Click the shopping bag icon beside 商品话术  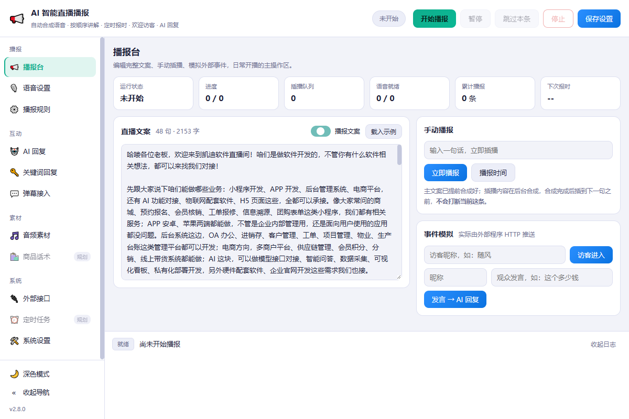[14, 257]
